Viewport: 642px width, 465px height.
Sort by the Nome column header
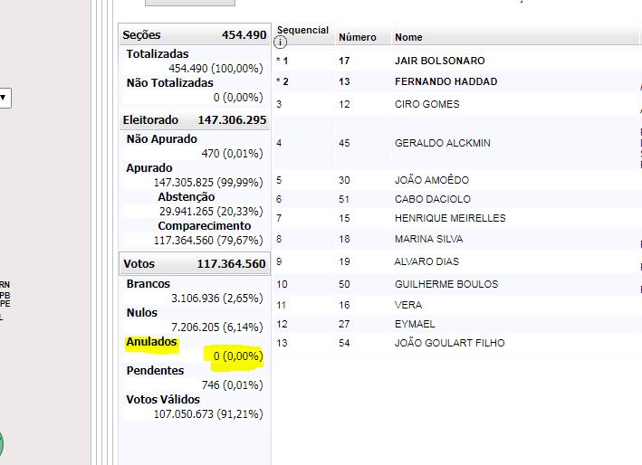pyautogui.click(x=408, y=37)
